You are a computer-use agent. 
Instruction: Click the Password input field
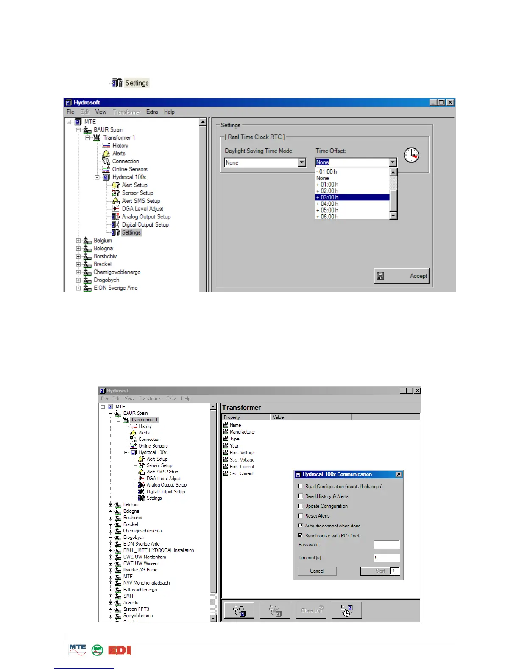[386, 545]
